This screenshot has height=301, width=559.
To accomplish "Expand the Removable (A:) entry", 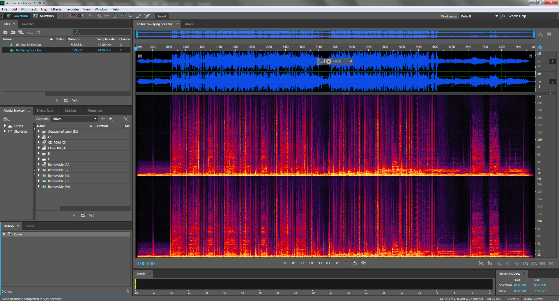I will pos(39,164).
